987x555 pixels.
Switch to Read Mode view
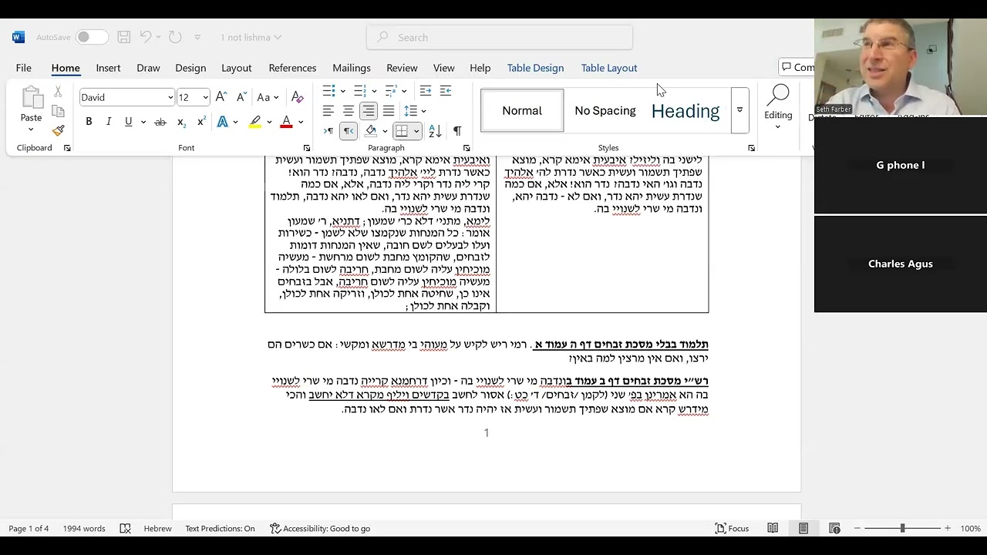pos(773,528)
